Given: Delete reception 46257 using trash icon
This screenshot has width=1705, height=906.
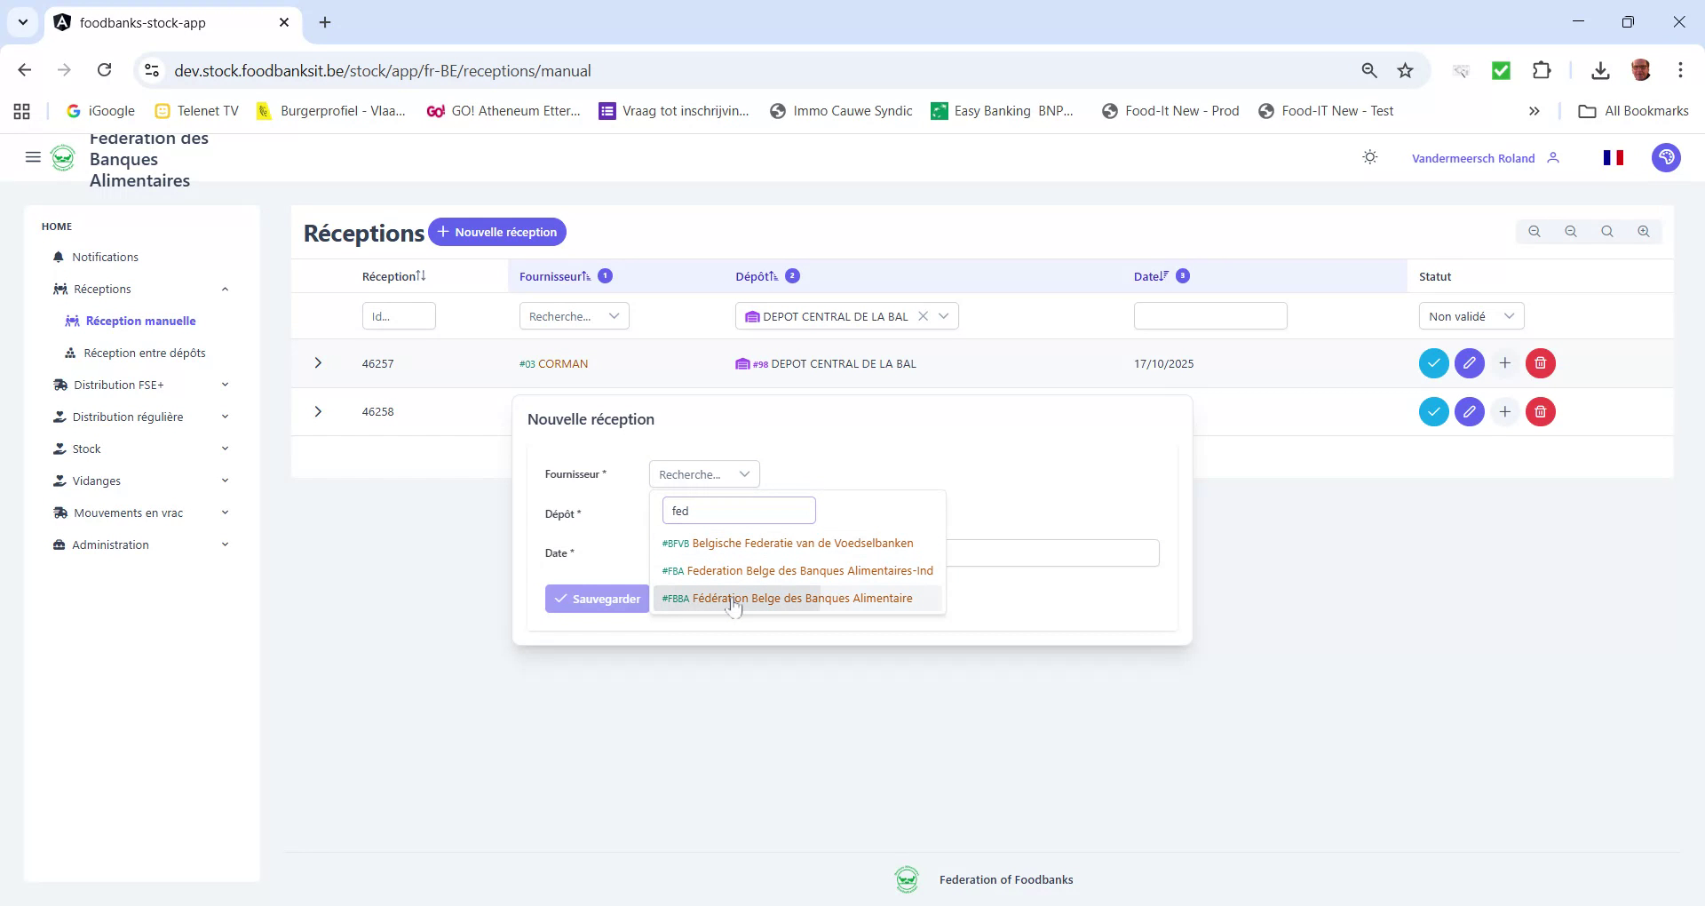Looking at the screenshot, I should point(1539,362).
